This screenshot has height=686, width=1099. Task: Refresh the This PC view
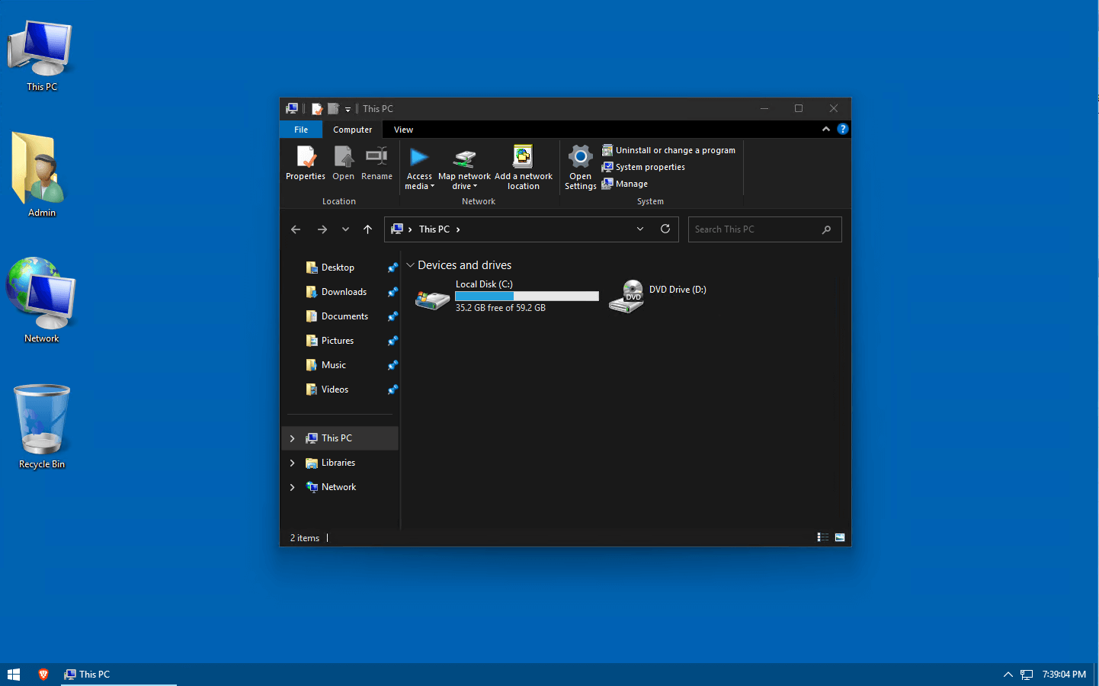(x=665, y=229)
